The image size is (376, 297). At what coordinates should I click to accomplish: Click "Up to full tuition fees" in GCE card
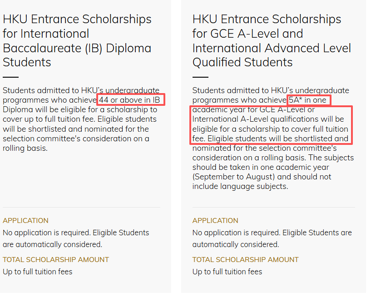[x=228, y=272]
